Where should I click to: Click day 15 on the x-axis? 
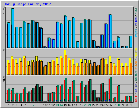pos(65,105)
